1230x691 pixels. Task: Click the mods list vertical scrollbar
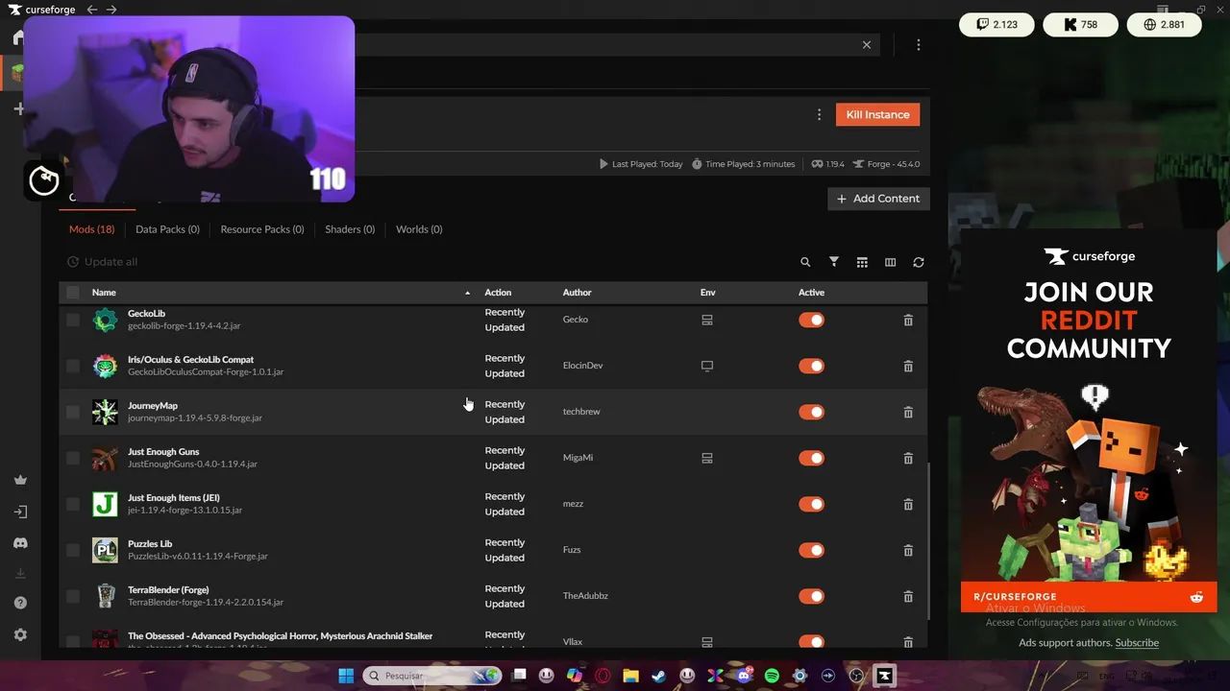click(929, 542)
